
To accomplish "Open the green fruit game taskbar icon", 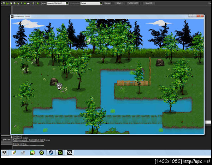I will [32, 153].
